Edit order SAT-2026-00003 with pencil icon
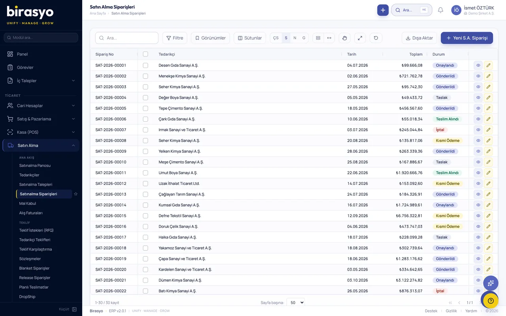The image size is (506, 316). 489,87
